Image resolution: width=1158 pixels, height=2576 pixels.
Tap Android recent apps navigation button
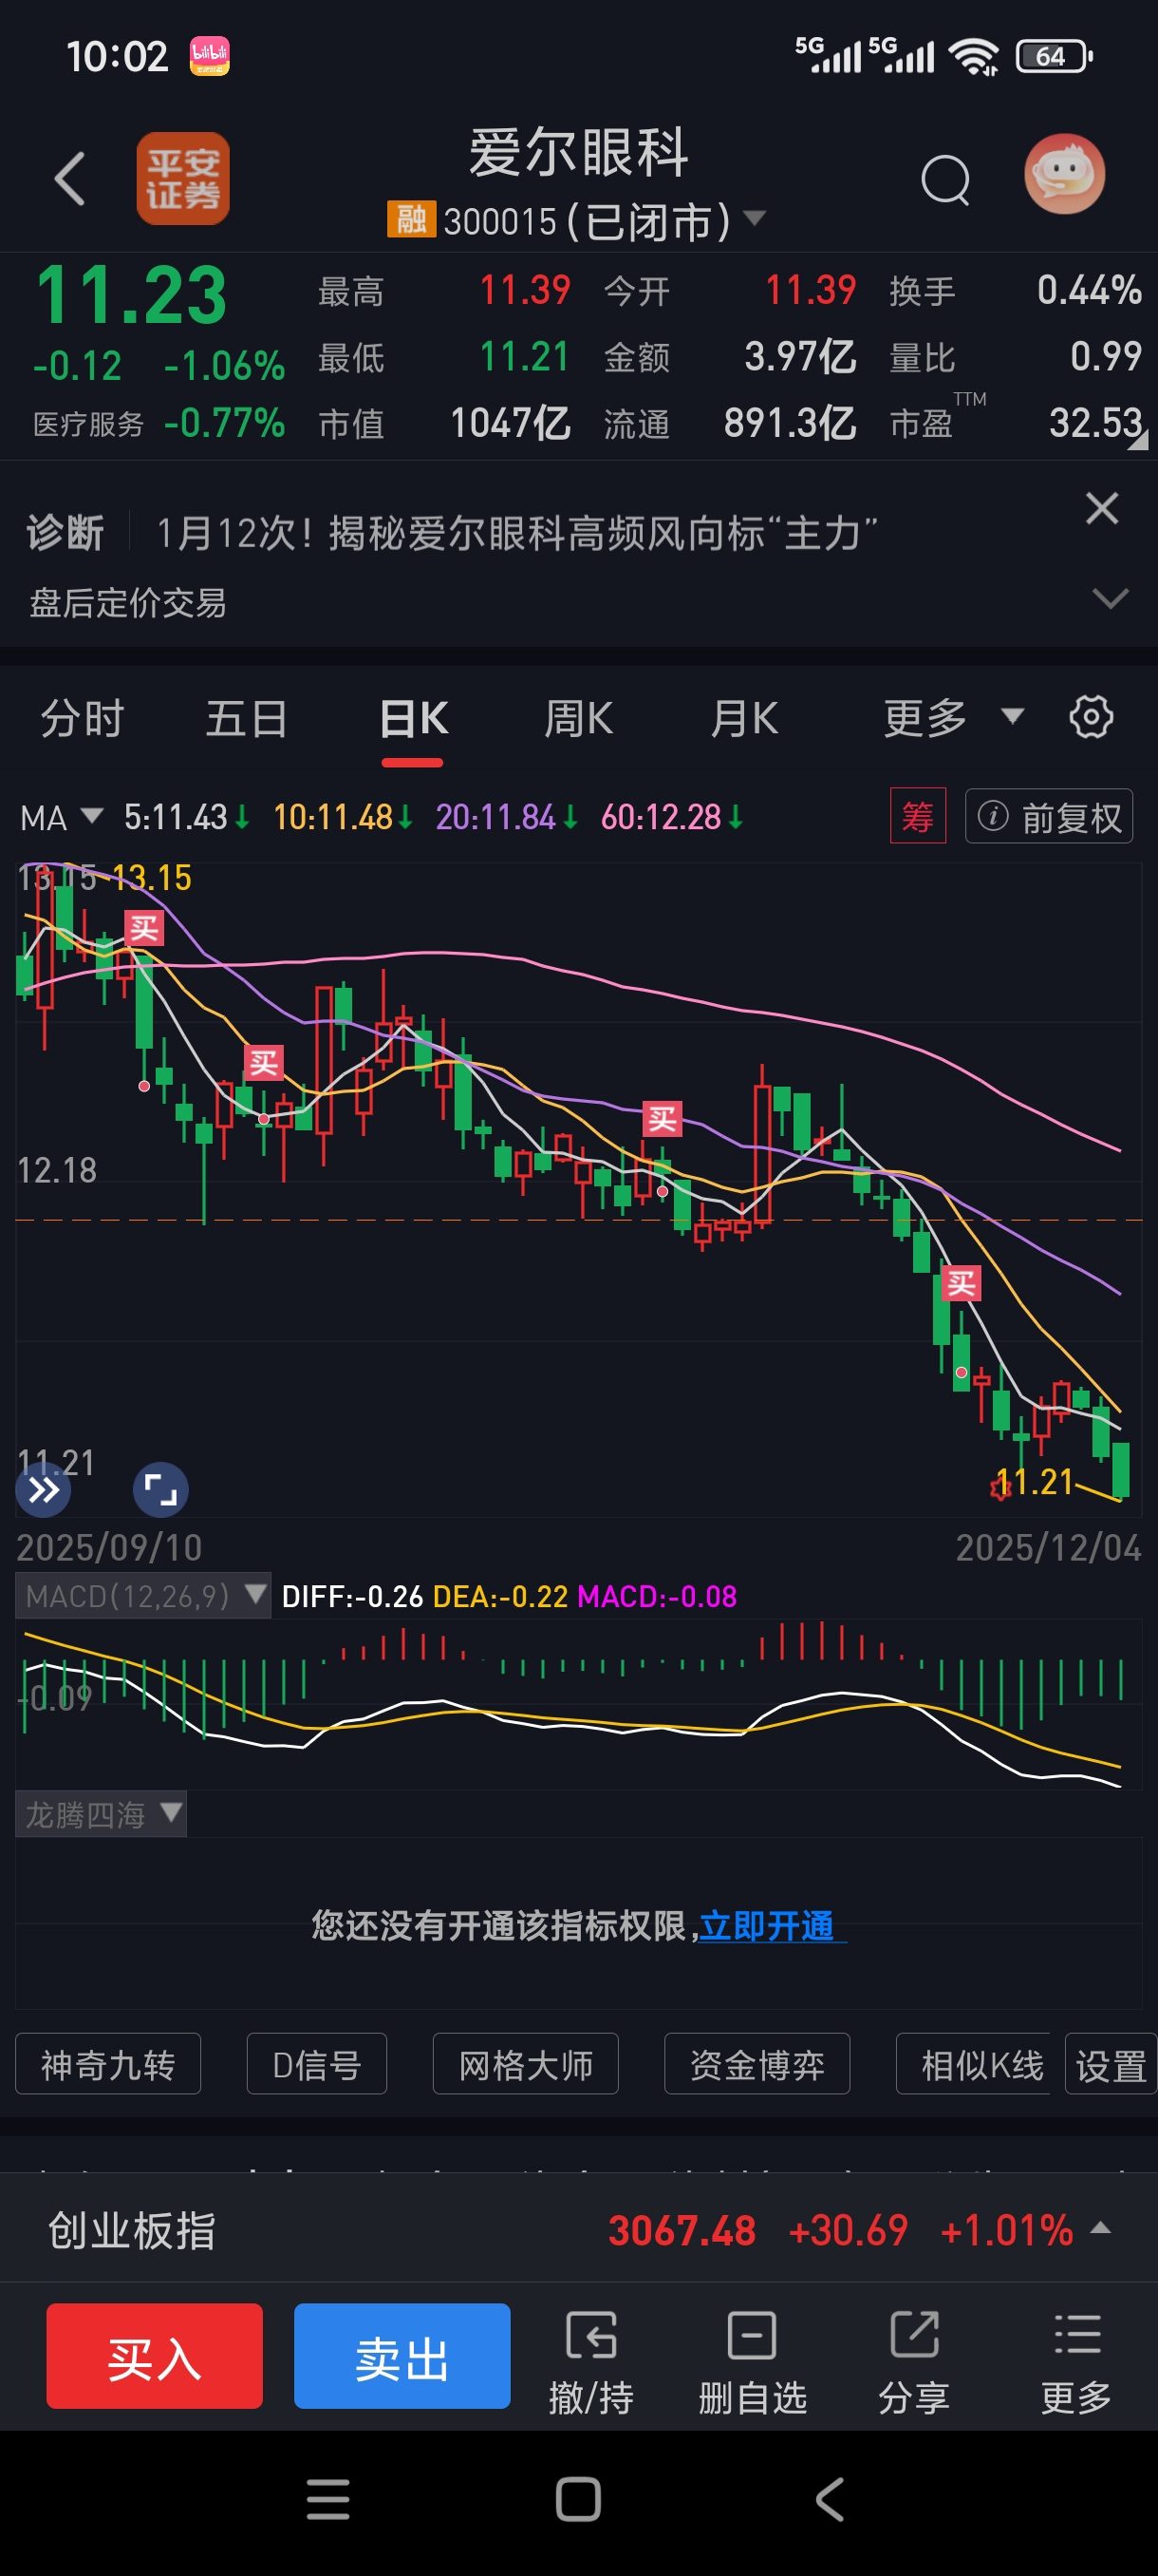pos(327,2499)
